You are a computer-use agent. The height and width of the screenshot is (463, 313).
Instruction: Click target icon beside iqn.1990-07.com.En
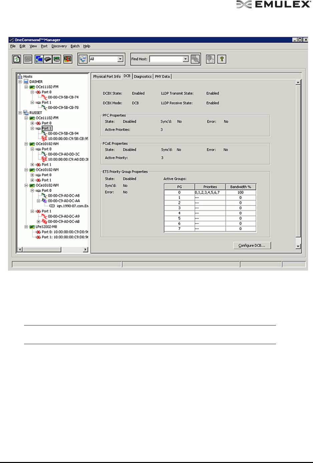tap(52, 206)
